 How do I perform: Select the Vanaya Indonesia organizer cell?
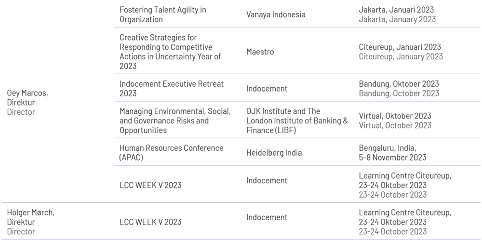point(276,14)
